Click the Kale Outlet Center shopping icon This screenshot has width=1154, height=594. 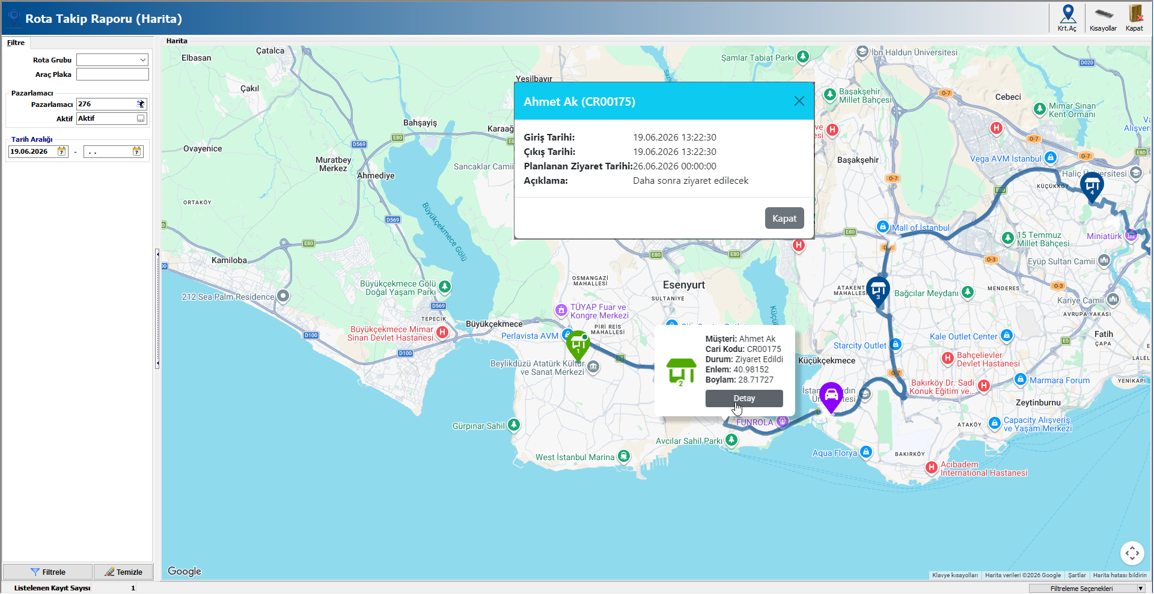pyautogui.click(x=1007, y=335)
